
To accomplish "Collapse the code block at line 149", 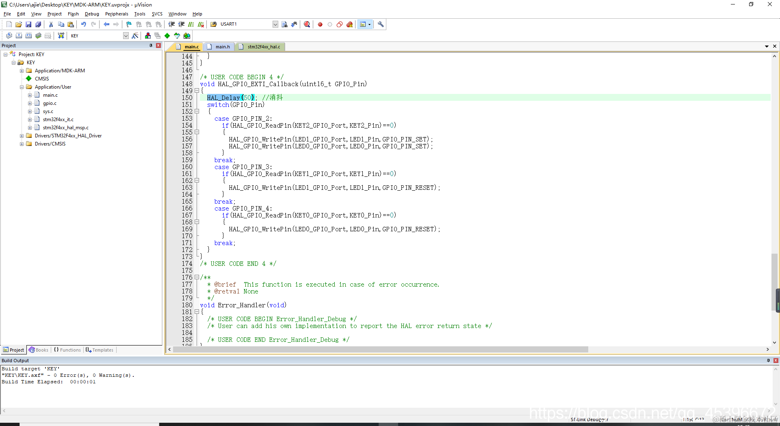I will (x=197, y=91).
